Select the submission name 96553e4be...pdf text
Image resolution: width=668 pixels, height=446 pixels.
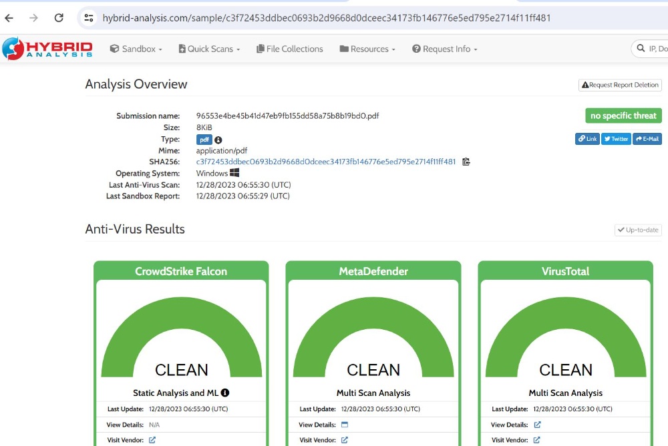[287, 116]
